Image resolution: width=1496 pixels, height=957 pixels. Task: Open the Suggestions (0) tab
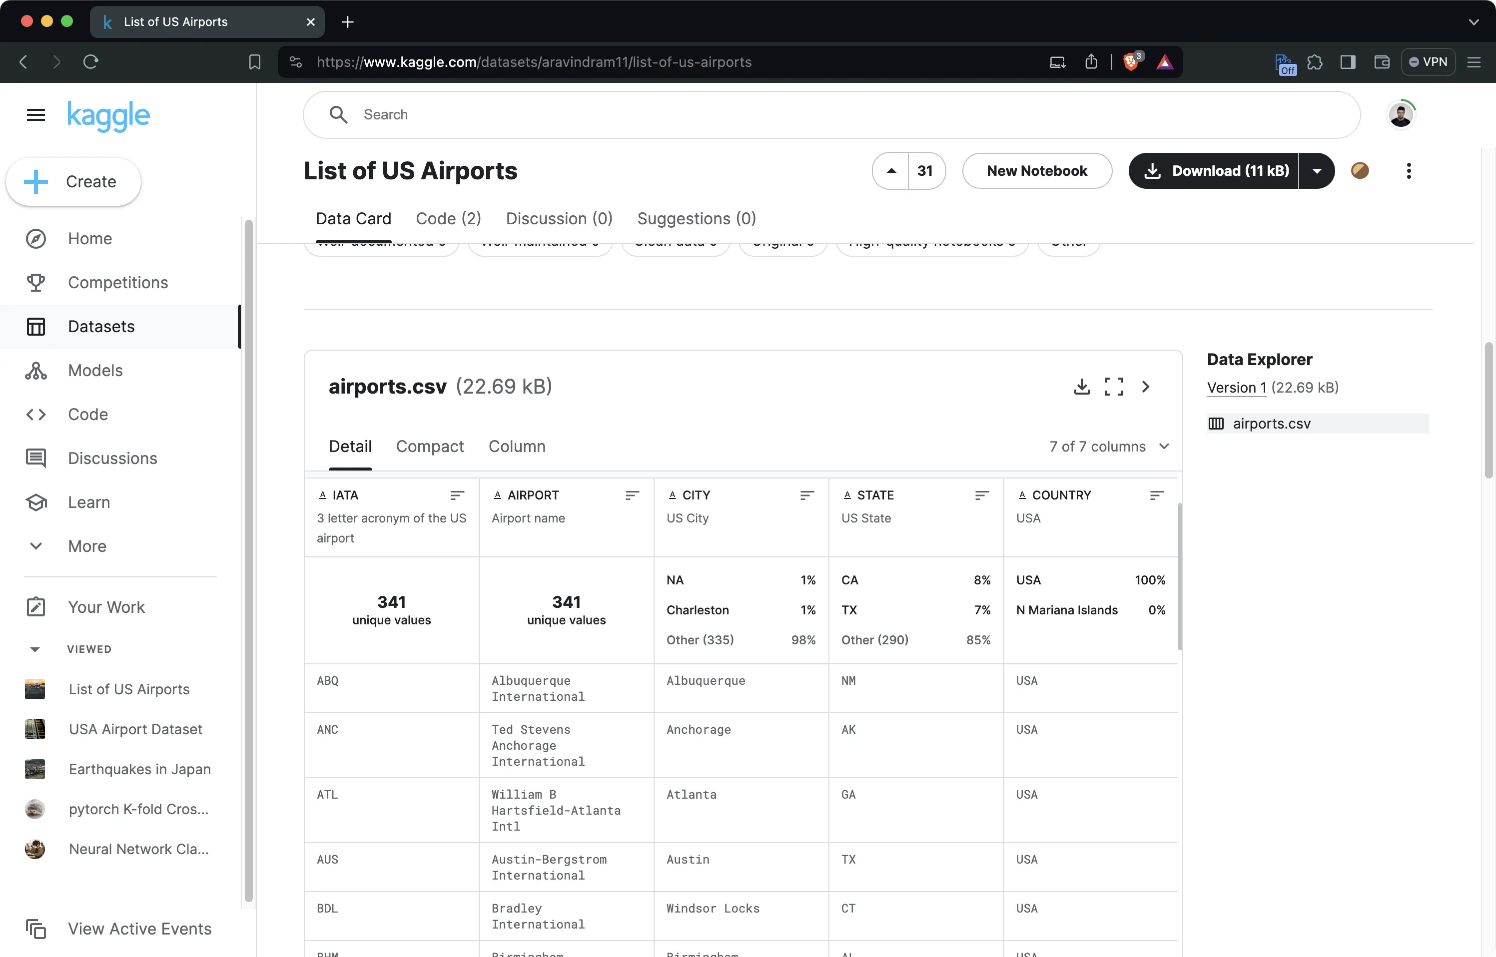pyautogui.click(x=696, y=219)
